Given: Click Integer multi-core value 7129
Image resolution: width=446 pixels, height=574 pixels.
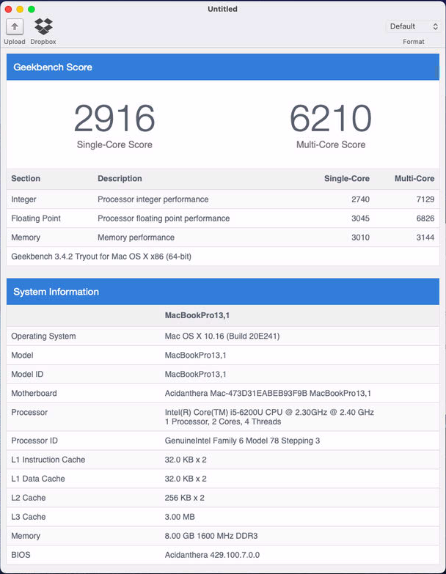Looking at the screenshot, I should point(425,199).
